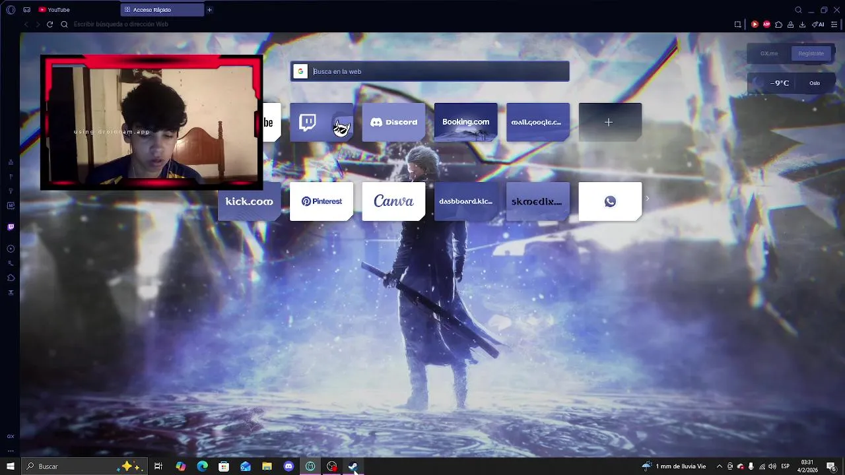Open a new tab with plus button
The height and width of the screenshot is (475, 845).
click(x=210, y=10)
